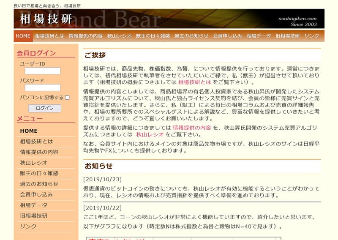
Task: Open 相場データ in top navigation
Action: [259, 36]
